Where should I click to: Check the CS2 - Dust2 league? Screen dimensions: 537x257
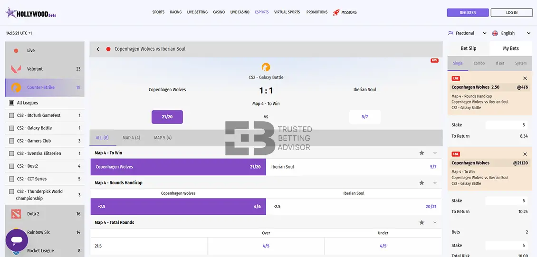11,166
